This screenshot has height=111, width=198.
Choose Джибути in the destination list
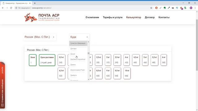pyautogui.click(x=78, y=75)
